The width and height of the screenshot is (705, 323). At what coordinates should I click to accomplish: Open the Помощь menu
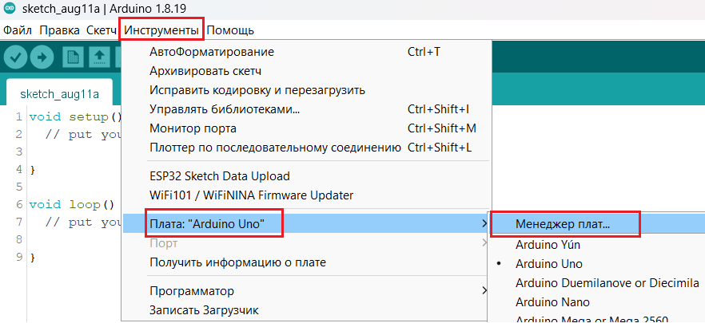coord(230,30)
